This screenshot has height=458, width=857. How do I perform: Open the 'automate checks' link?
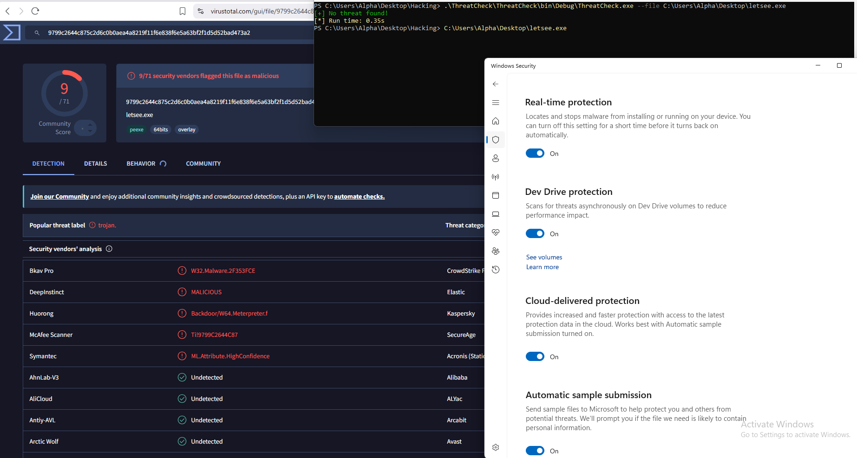(x=360, y=197)
